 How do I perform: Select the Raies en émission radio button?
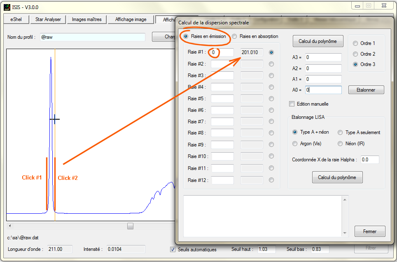[186, 36]
